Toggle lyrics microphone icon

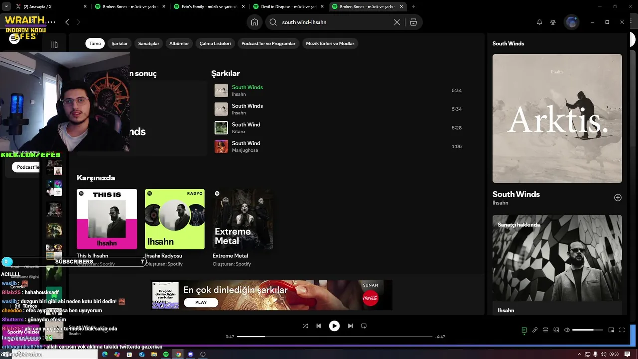tap(535, 330)
